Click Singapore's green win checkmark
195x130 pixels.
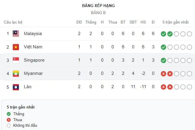point(163,60)
